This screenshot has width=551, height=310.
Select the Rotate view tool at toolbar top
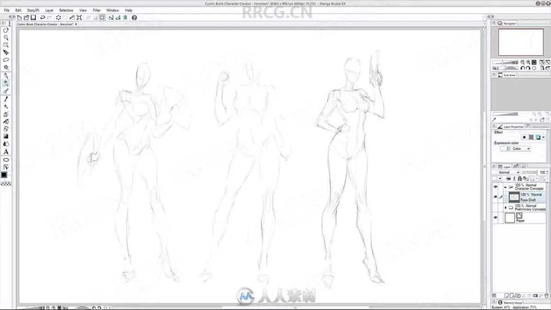6,30
